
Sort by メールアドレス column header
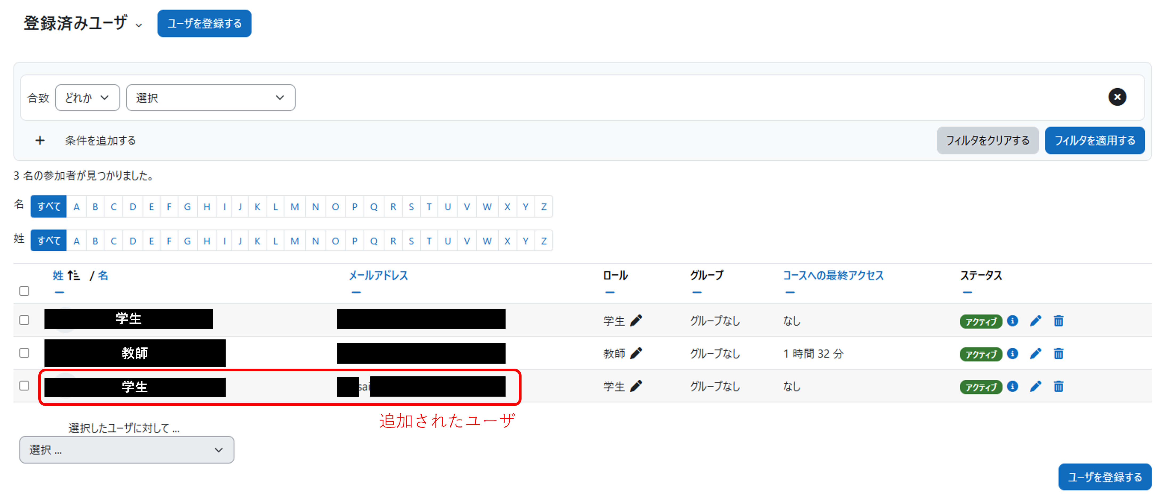click(x=378, y=275)
